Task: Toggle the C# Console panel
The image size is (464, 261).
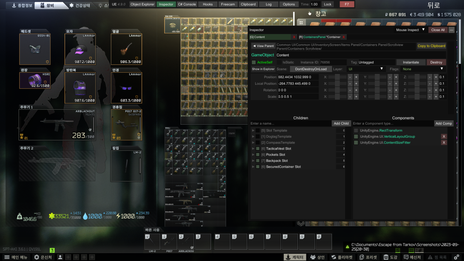Action: (187, 4)
